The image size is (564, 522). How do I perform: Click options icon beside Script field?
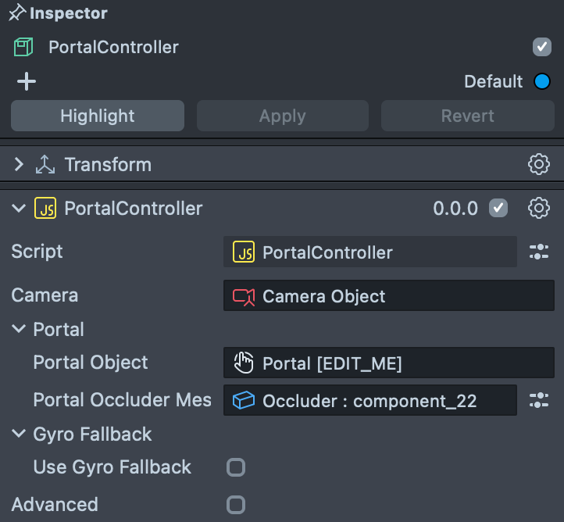pyautogui.click(x=539, y=252)
